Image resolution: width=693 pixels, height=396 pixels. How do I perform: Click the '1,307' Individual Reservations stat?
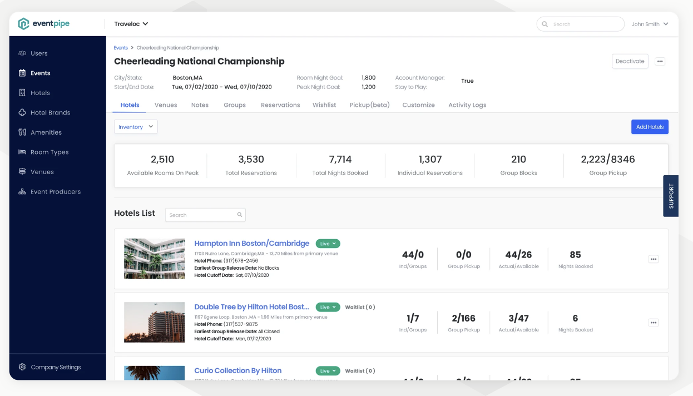coord(430,160)
